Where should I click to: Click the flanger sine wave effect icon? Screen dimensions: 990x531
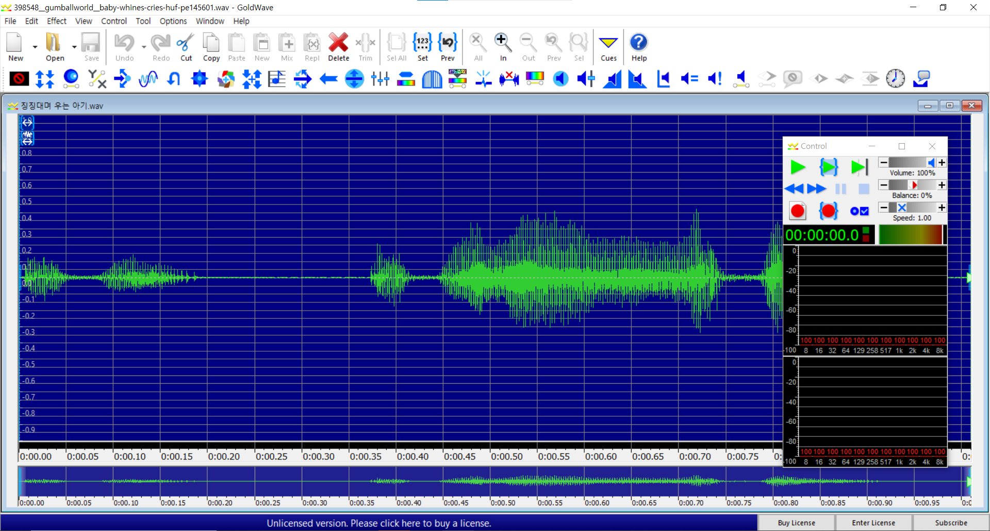click(148, 79)
